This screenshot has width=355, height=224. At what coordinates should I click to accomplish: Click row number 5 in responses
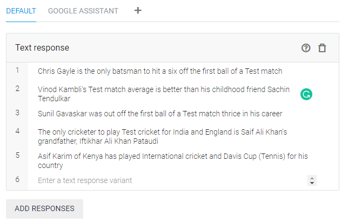click(17, 155)
